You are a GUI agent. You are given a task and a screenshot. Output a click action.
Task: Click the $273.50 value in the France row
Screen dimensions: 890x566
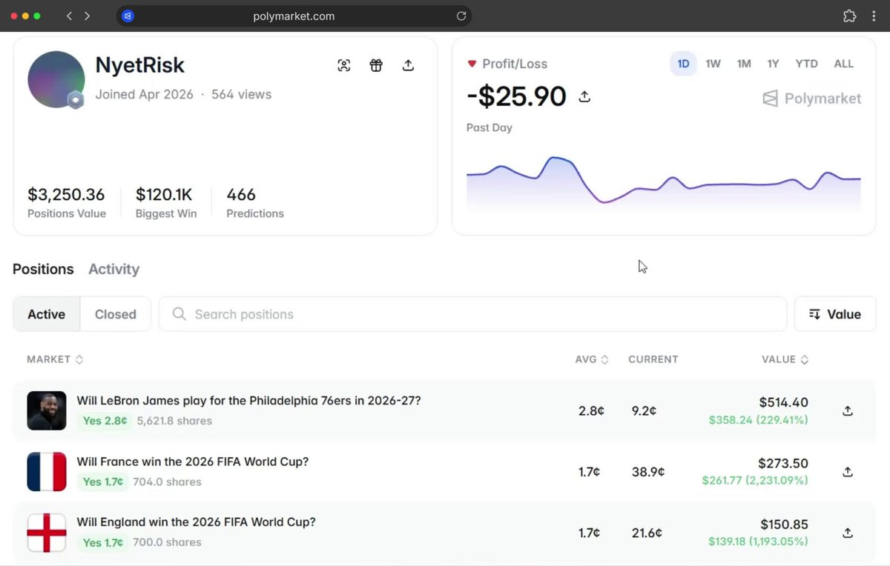pyautogui.click(x=783, y=464)
